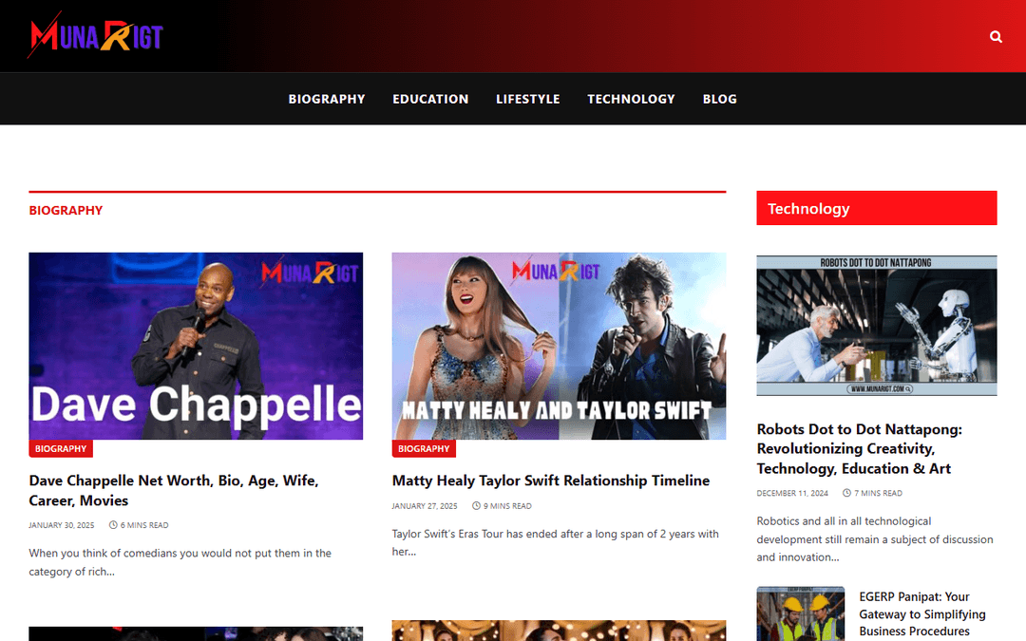Open Matty Healy and Taylor Swift thumbnail

point(559,346)
